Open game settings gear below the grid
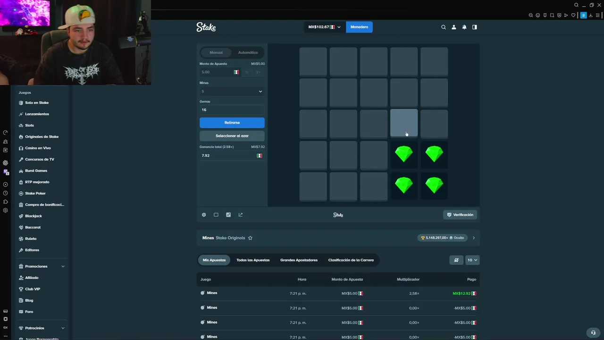This screenshot has width=604, height=340. pyautogui.click(x=204, y=215)
